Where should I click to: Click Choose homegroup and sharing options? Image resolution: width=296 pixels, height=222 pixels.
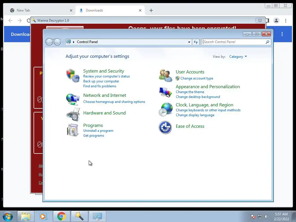[x=114, y=102]
